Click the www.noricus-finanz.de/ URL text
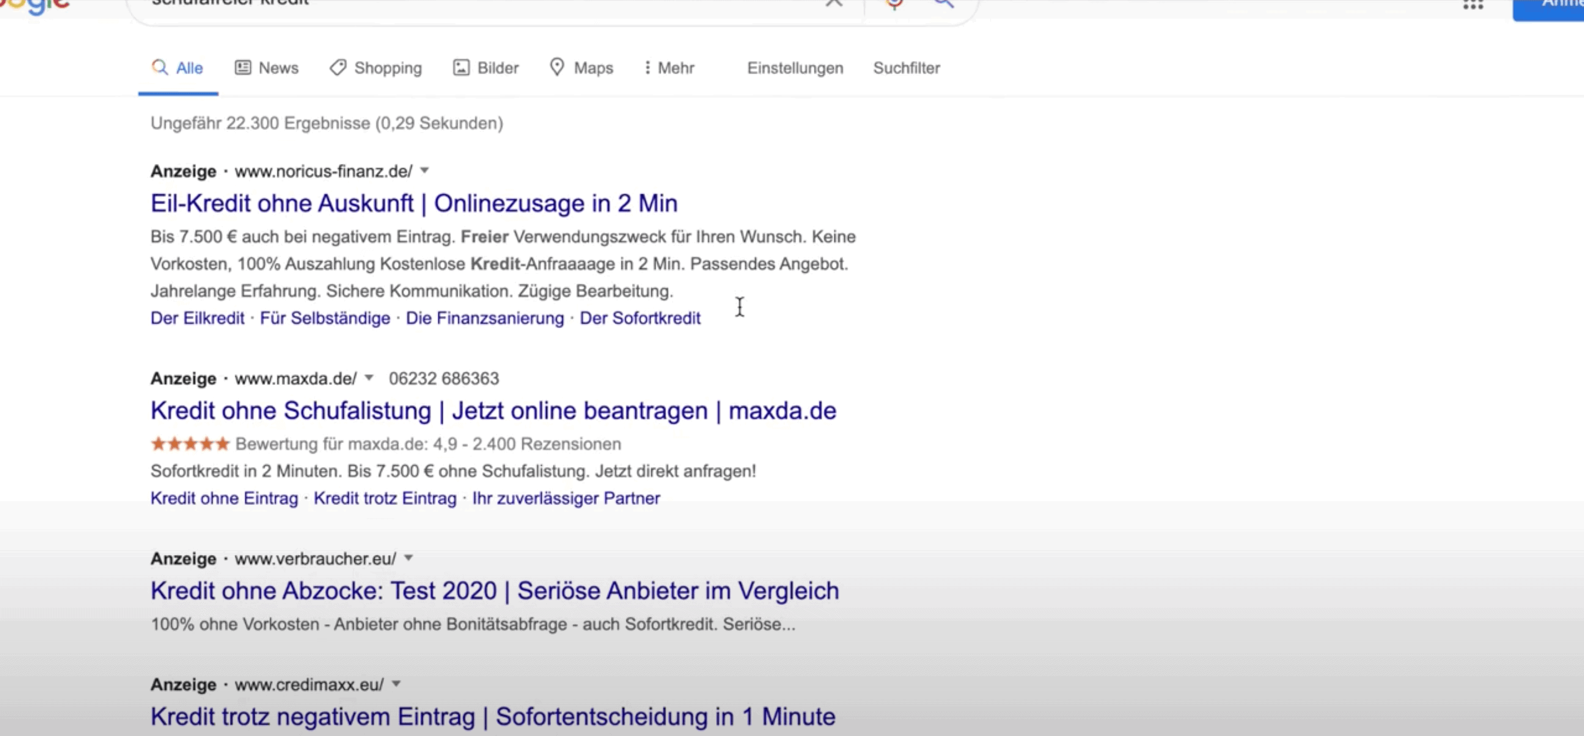Image resolution: width=1584 pixels, height=736 pixels. (x=323, y=171)
